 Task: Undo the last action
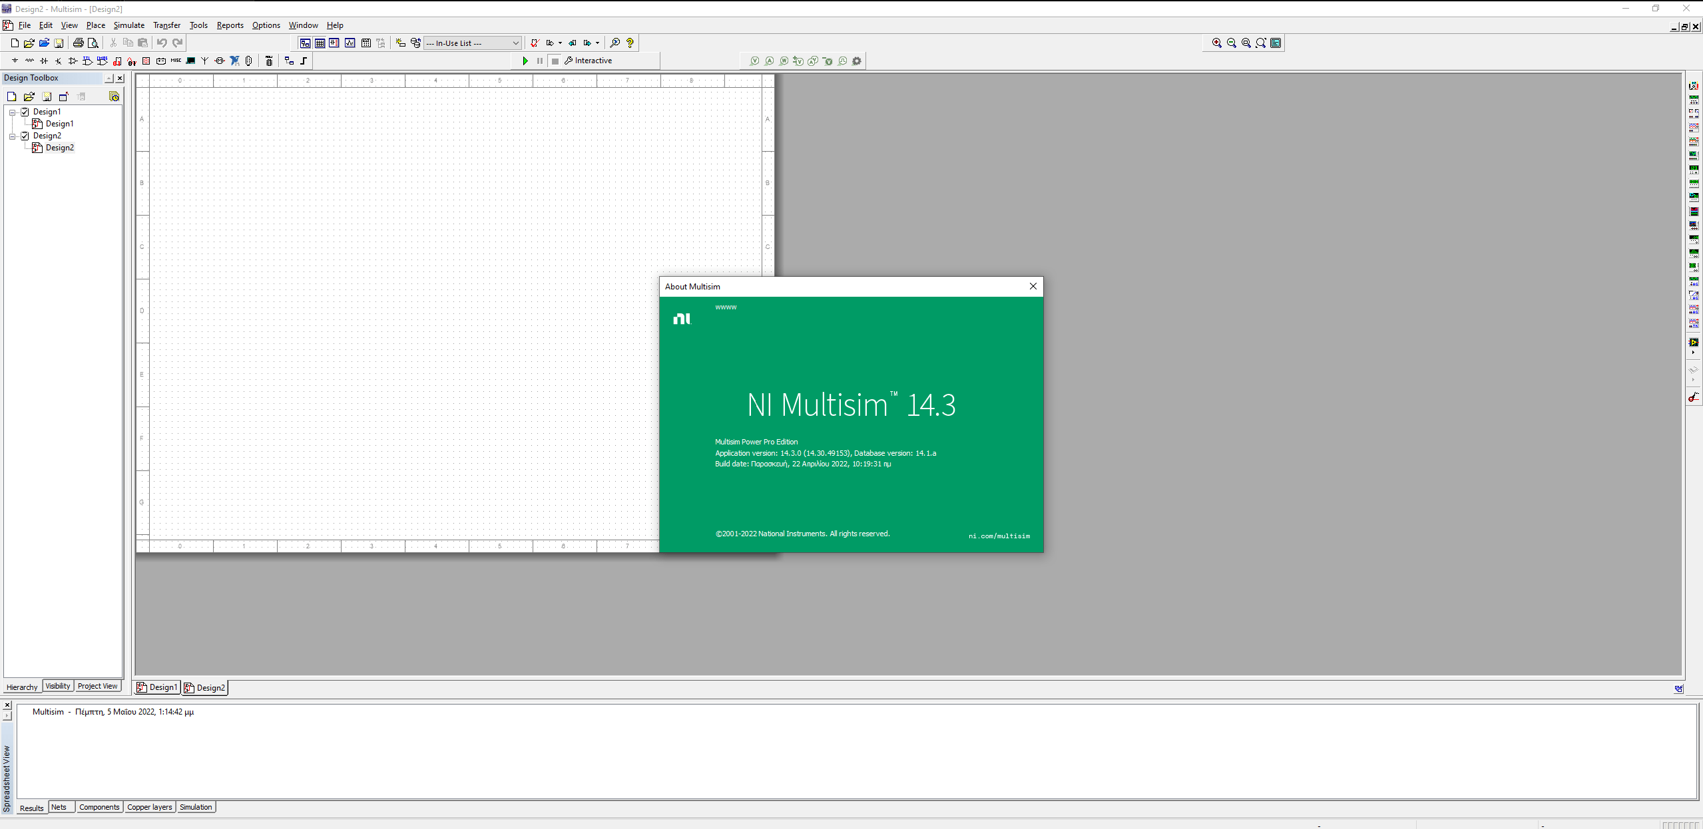tap(162, 43)
